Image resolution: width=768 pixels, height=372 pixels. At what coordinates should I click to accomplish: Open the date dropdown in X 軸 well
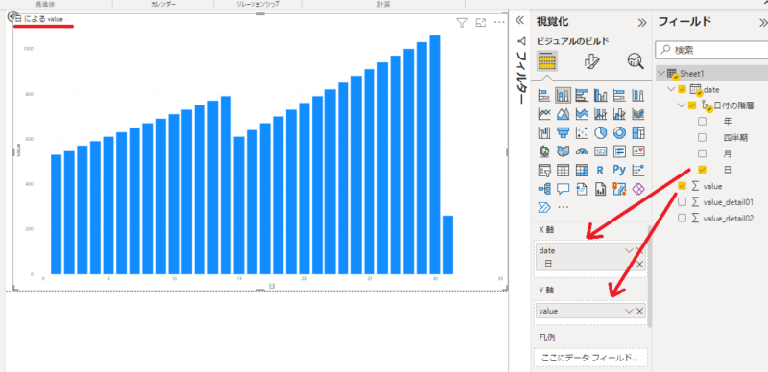click(629, 250)
